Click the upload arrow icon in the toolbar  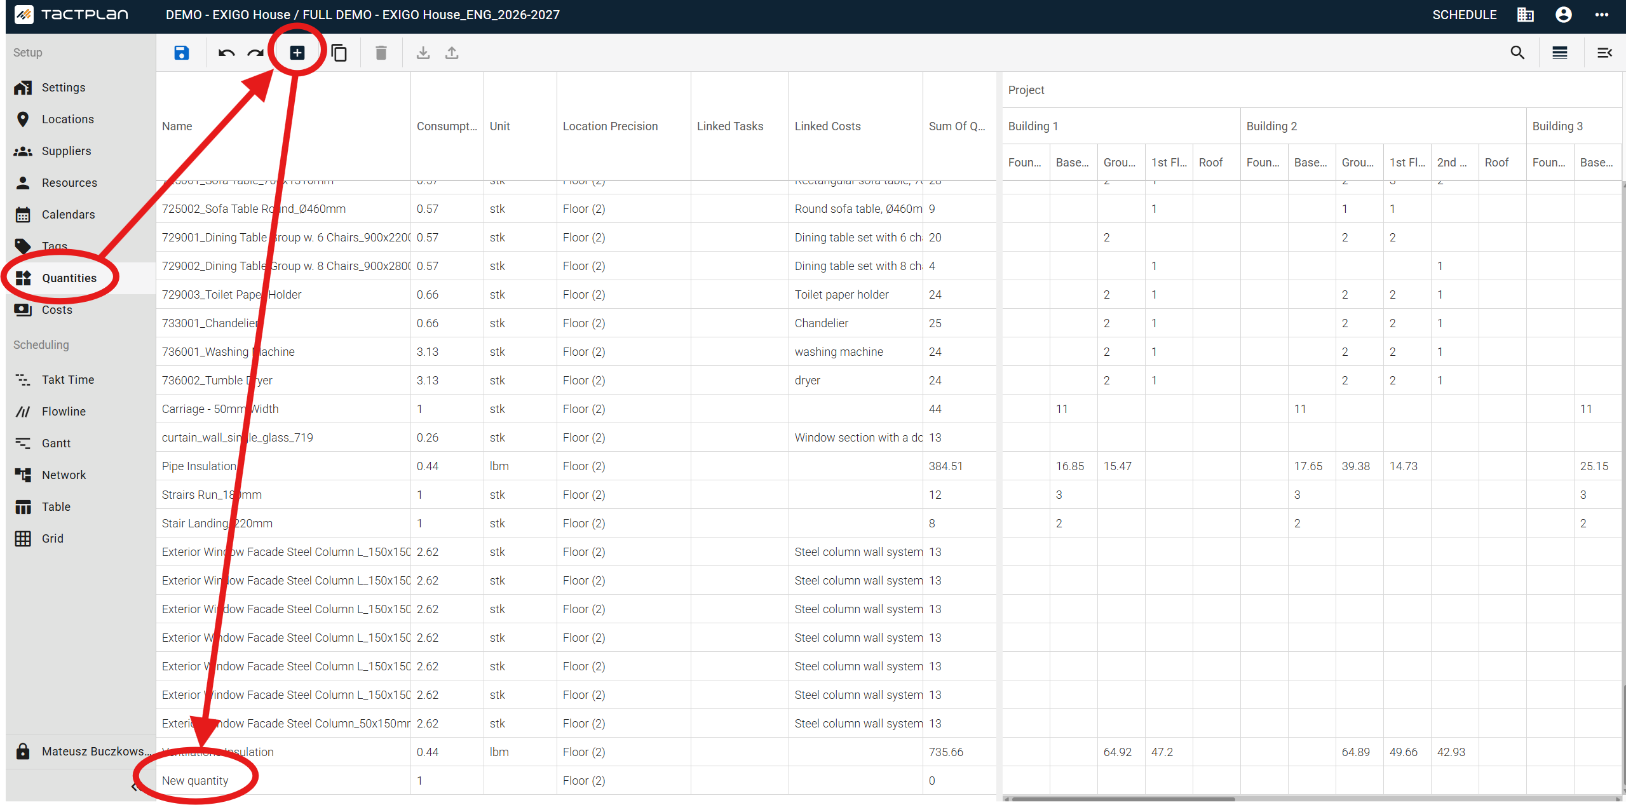click(x=452, y=53)
